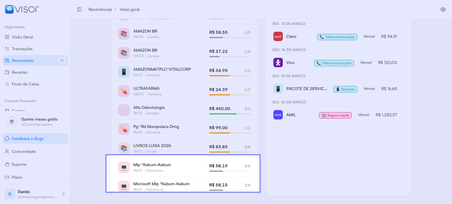Click Alfa Odontologia green progress bar

pos(223,114)
